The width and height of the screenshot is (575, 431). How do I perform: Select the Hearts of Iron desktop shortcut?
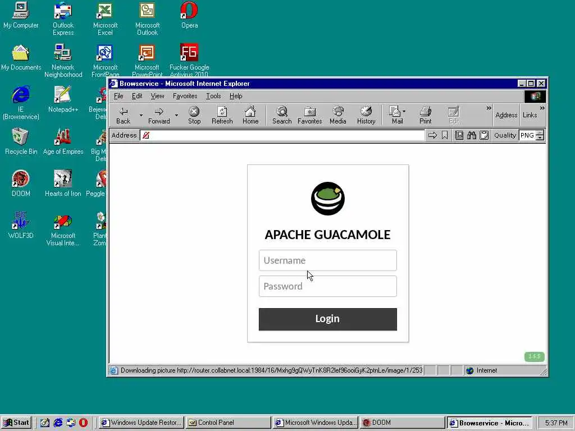(63, 184)
